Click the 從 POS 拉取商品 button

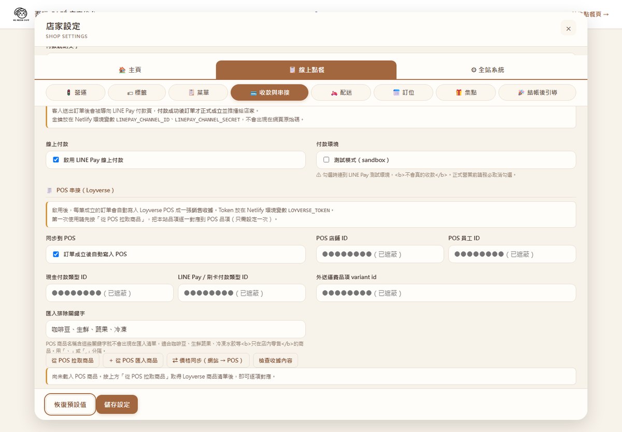point(73,360)
